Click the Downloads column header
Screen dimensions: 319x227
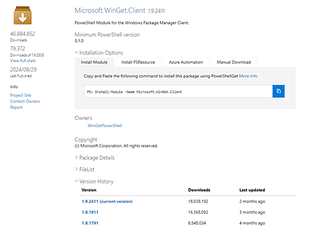click(199, 190)
